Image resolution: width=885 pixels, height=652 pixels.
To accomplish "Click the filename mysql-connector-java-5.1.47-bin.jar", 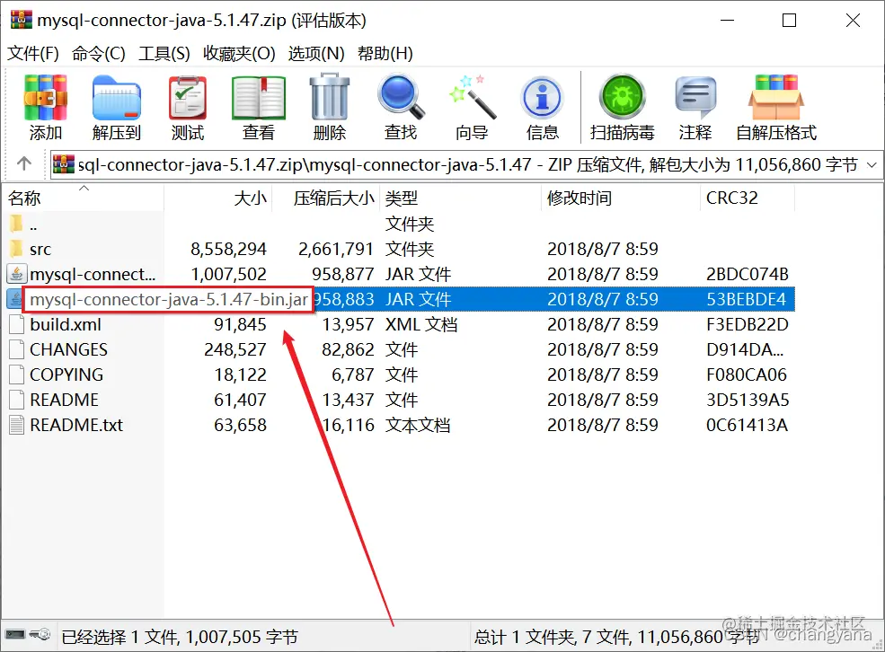I will tap(169, 299).
